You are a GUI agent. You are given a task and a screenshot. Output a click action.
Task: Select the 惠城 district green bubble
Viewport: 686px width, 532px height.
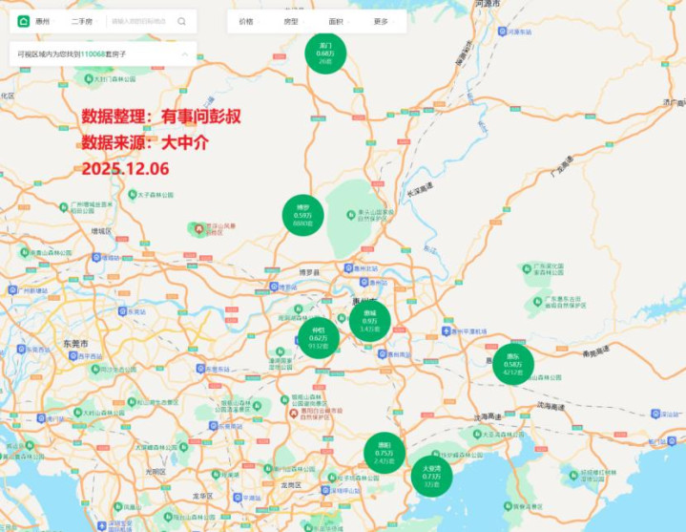click(x=369, y=320)
